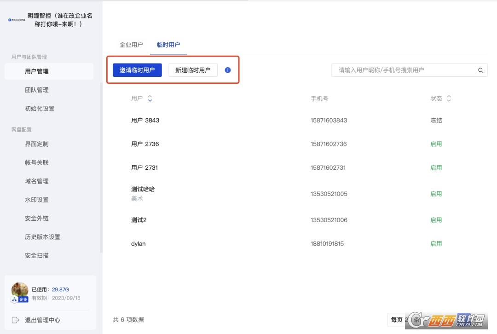Screen dimensions: 497x334
Task: Sort the table by the 状态 column arrows
Action: pos(449,98)
